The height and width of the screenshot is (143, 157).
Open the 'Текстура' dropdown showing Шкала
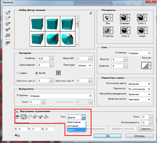85,65
